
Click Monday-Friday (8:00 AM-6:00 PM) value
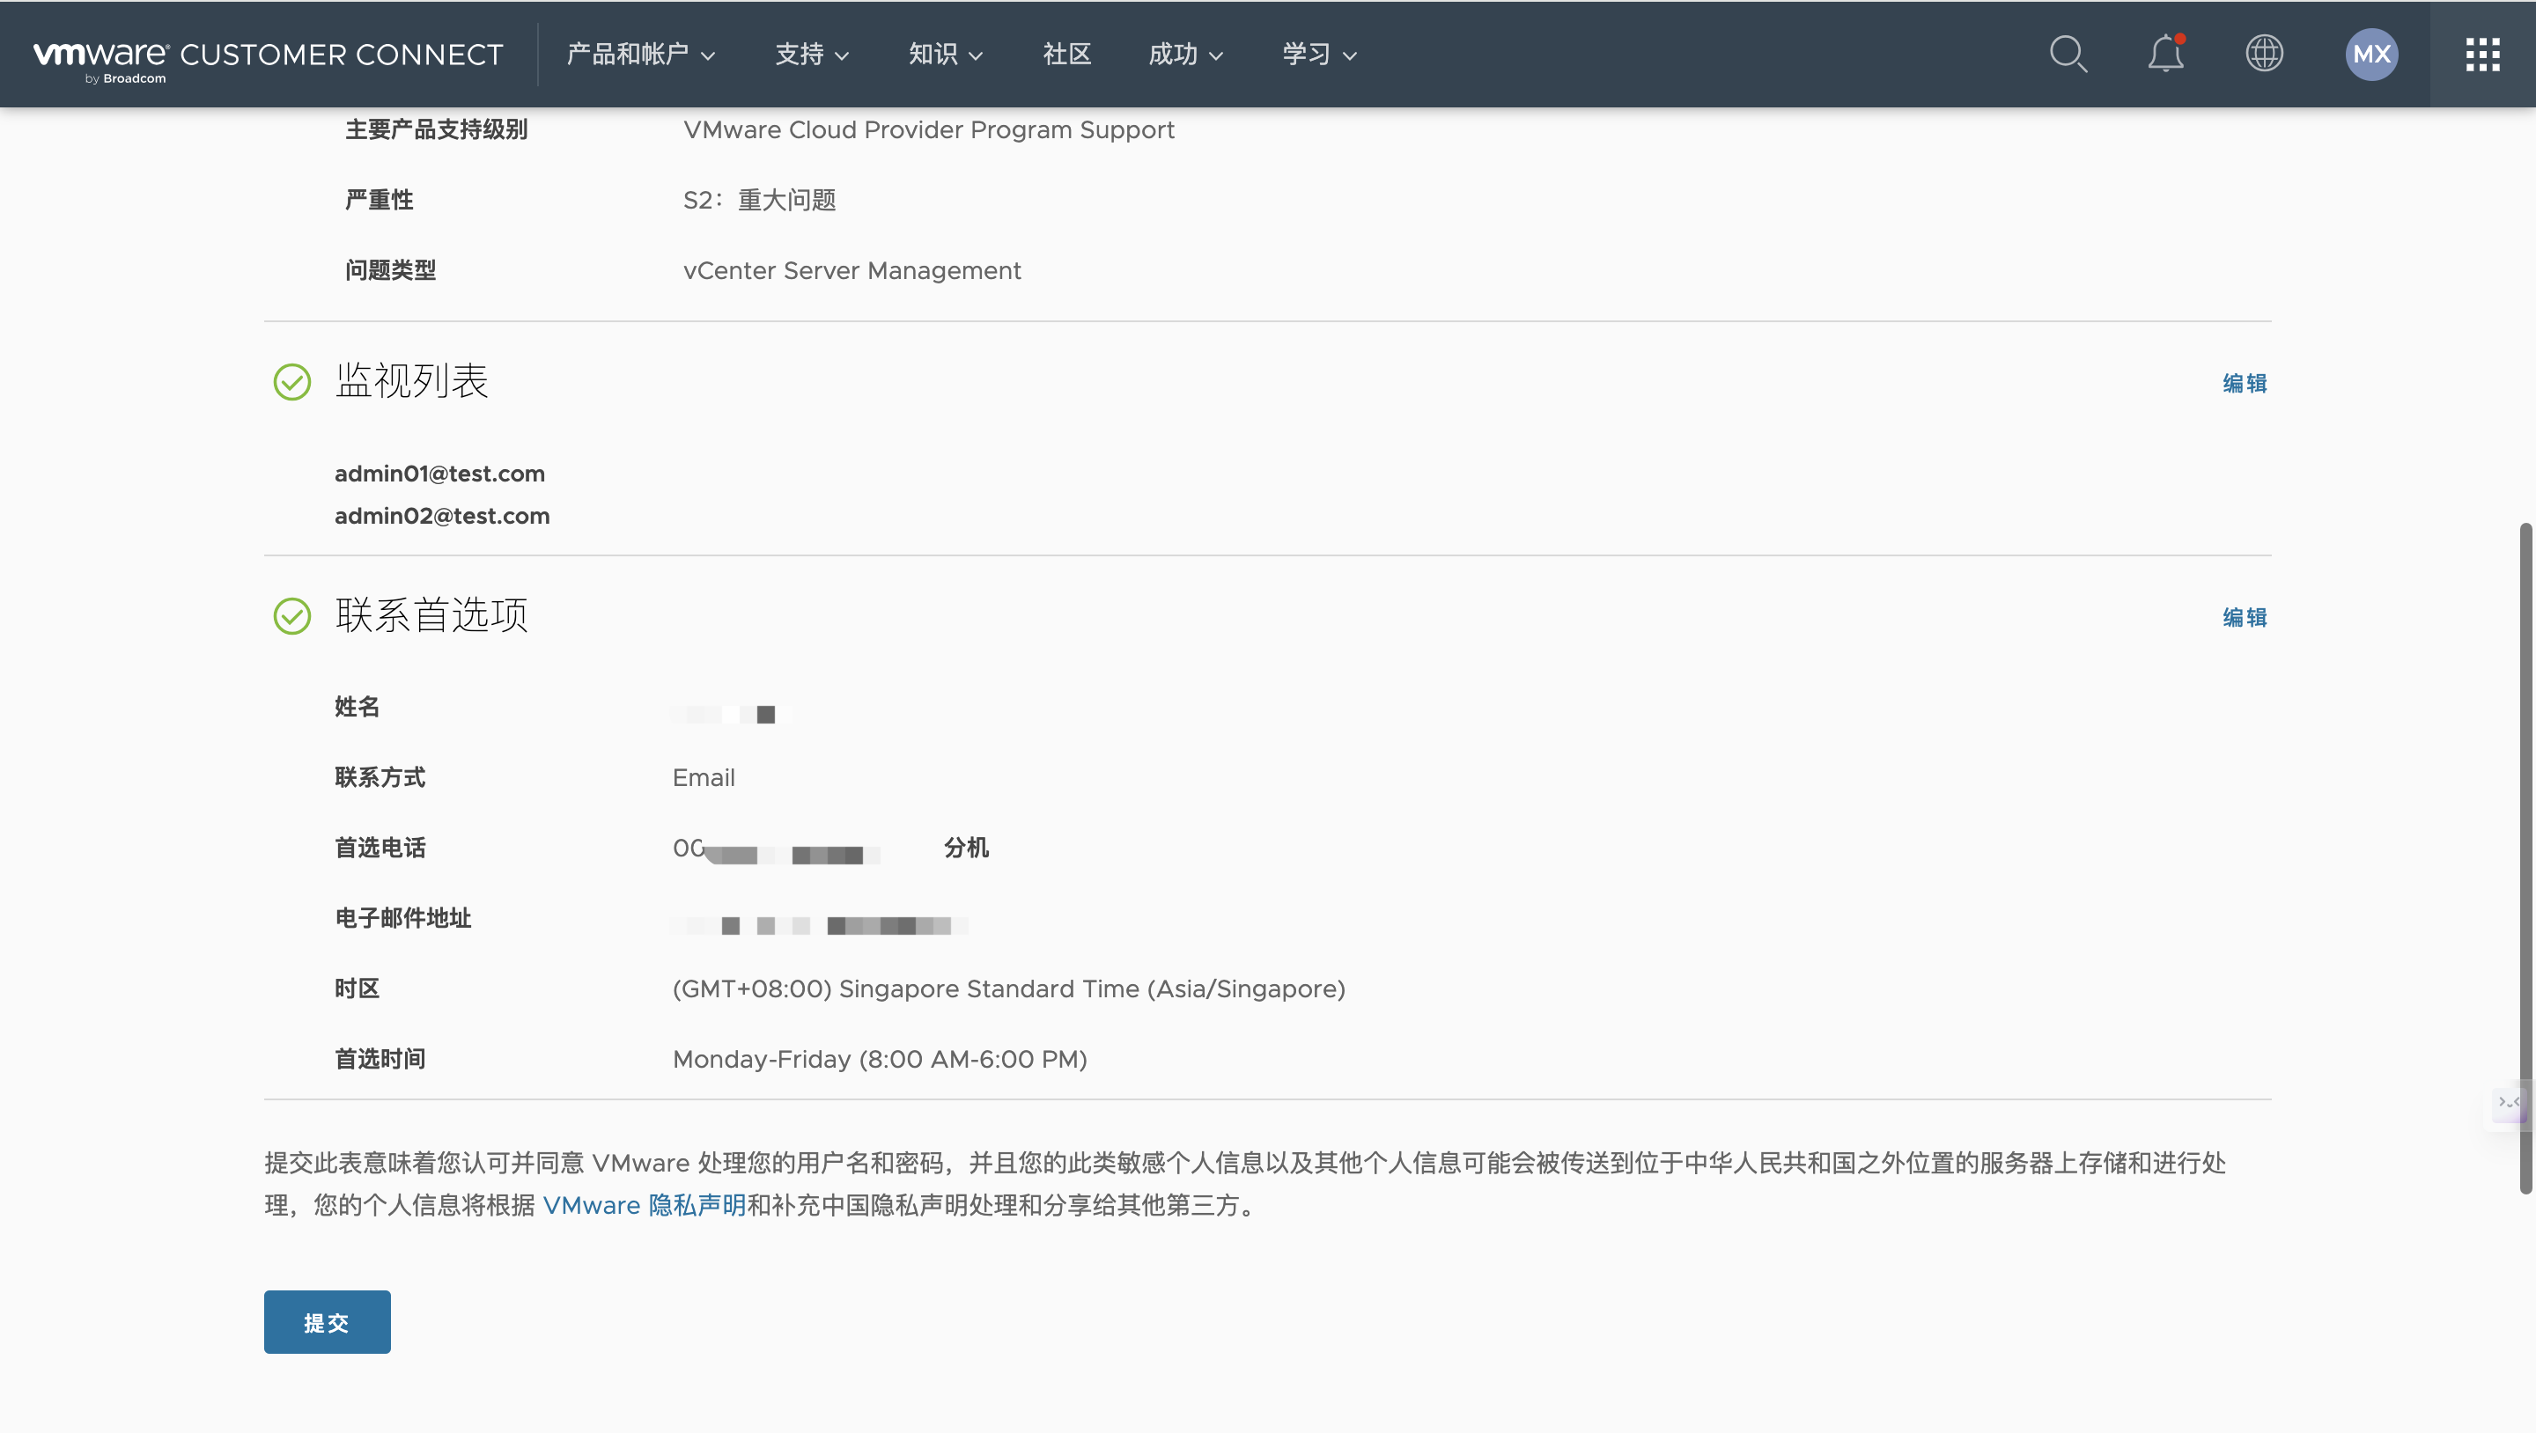pyautogui.click(x=881, y=1059)
